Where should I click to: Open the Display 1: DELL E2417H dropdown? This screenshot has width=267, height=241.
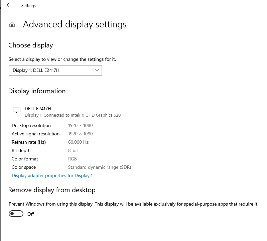[x=55, y=70]
